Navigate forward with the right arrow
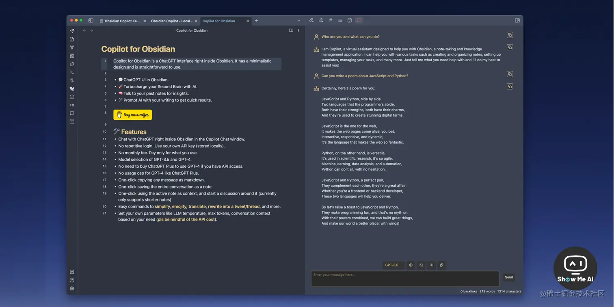This screenshot has width=614, height=307. (92, 30)
